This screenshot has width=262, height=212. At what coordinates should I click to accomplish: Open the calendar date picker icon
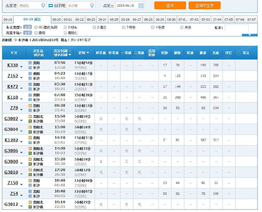click(x=141, y=6)
